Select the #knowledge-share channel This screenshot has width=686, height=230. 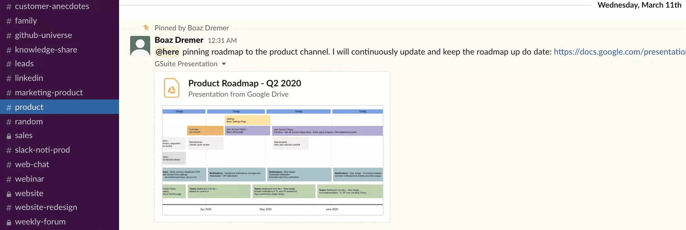click(x=46, y=49)
